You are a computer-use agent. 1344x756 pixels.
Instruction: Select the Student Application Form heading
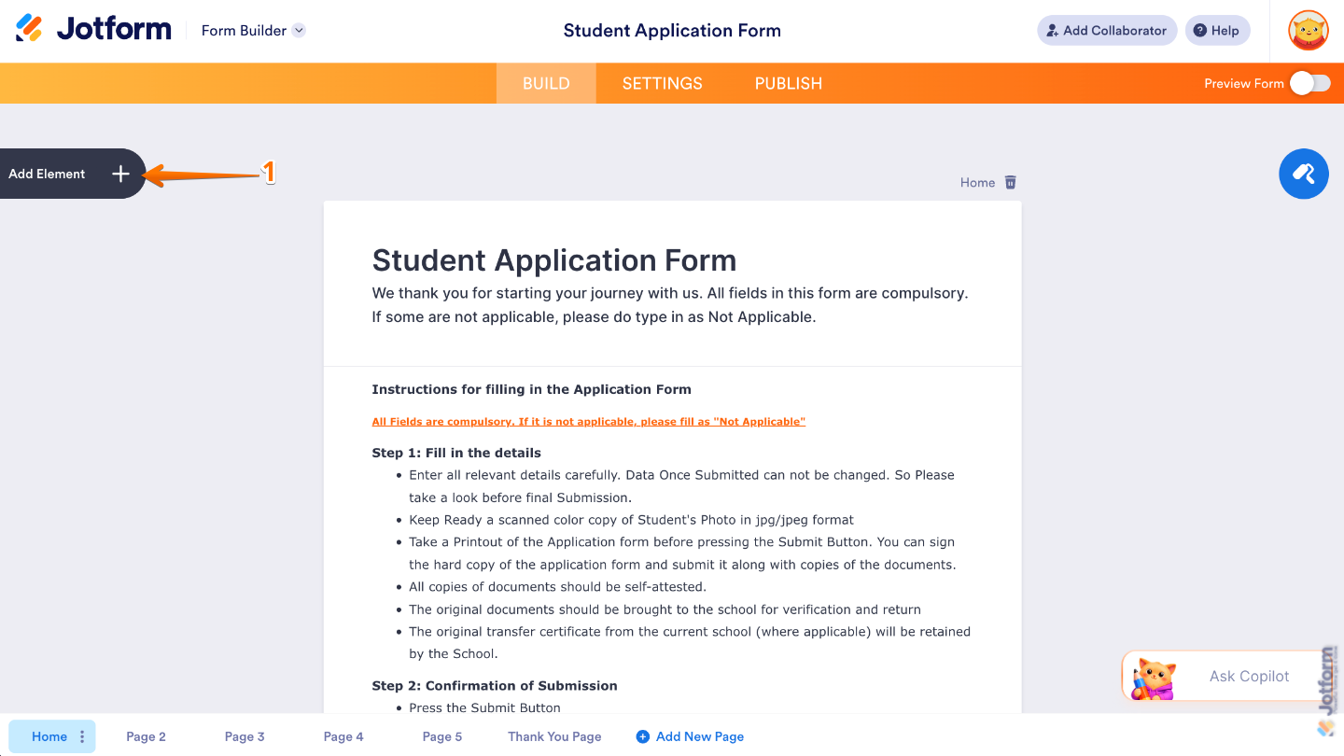pyautogui.click(x=554, y=259)
